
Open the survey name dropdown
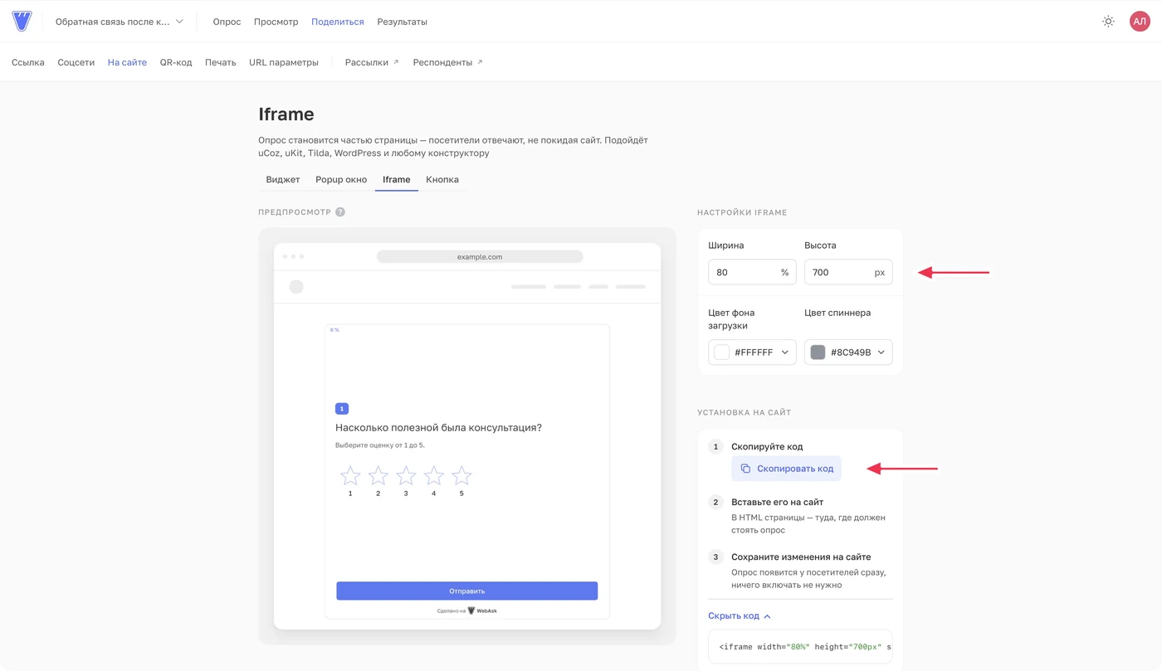coord(120,22)
